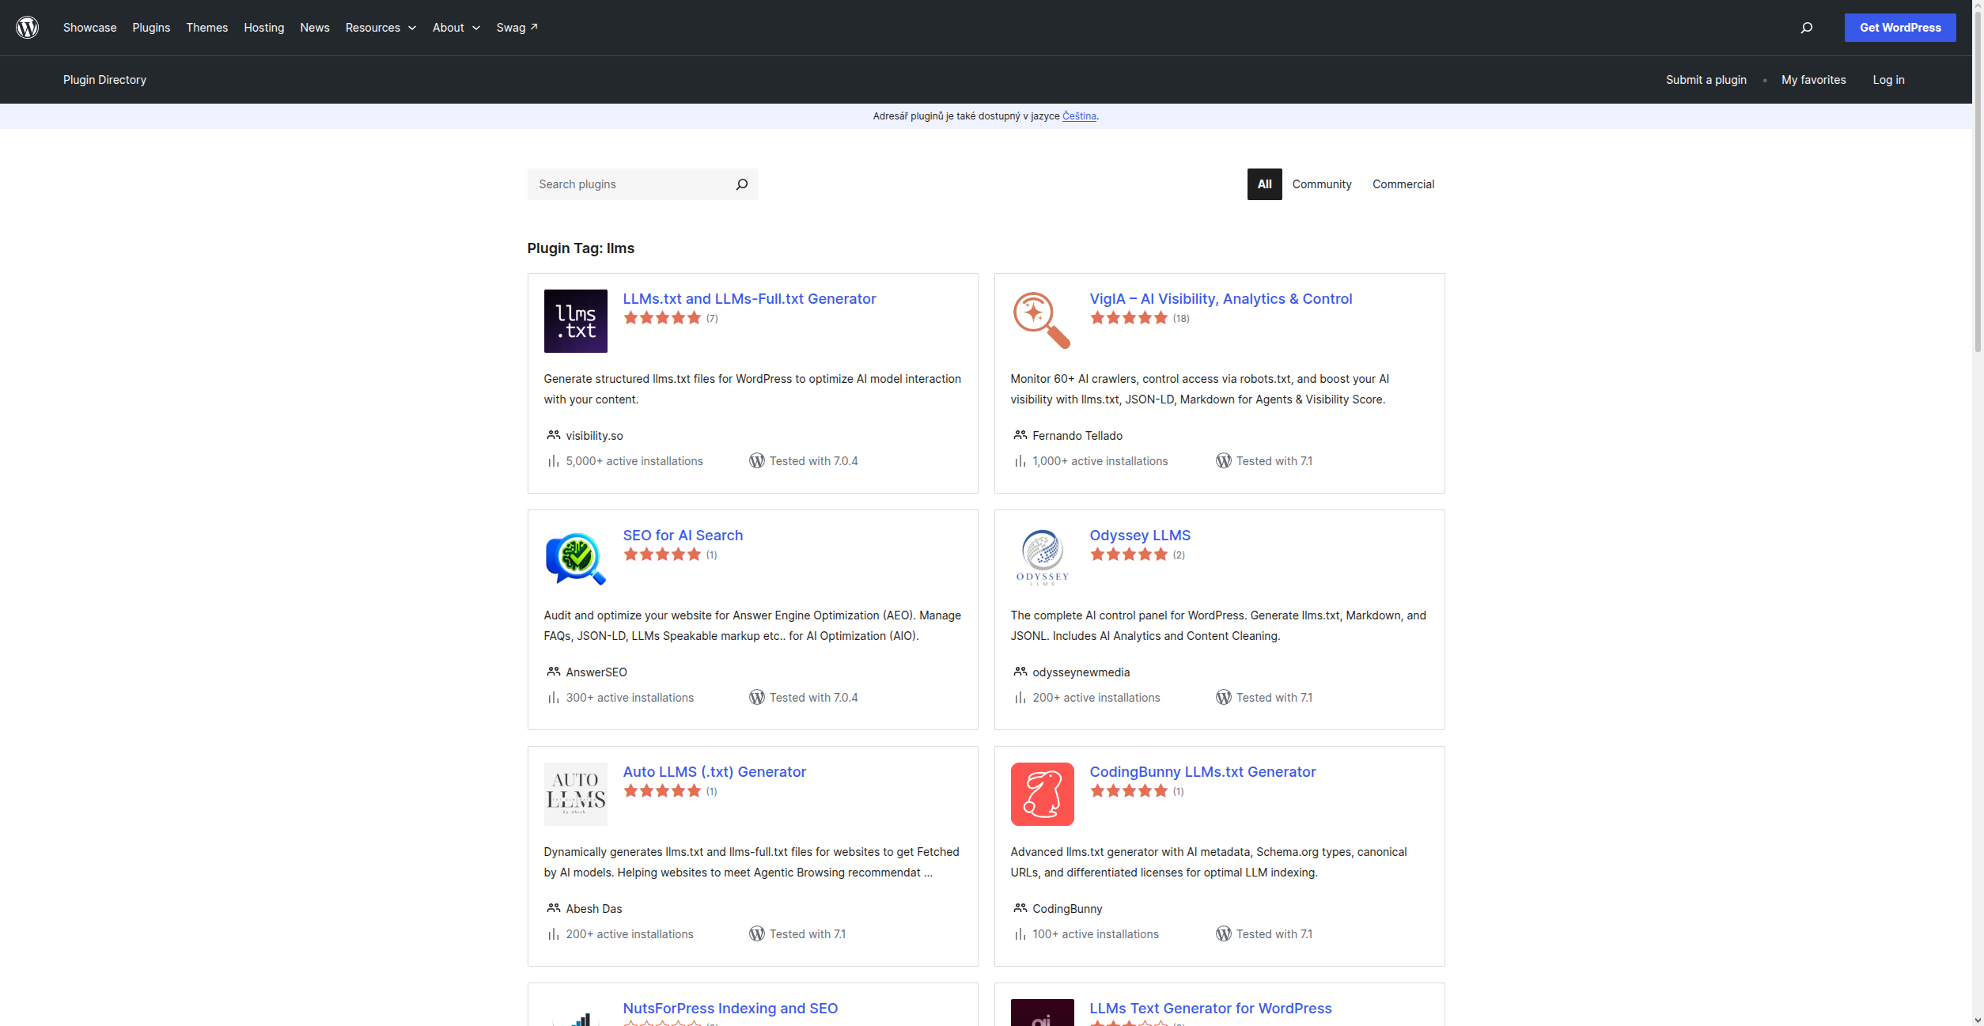Click the author icon beside AnswerSEO

click(x=553, y=672)
